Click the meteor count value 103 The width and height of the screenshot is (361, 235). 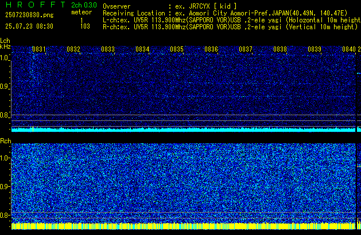tap(85, 26)
